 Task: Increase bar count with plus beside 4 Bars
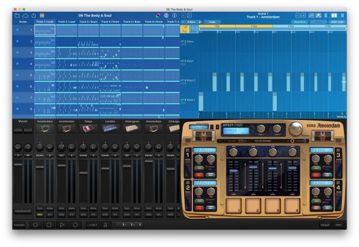pyautogui.click(x=199, y=22)
